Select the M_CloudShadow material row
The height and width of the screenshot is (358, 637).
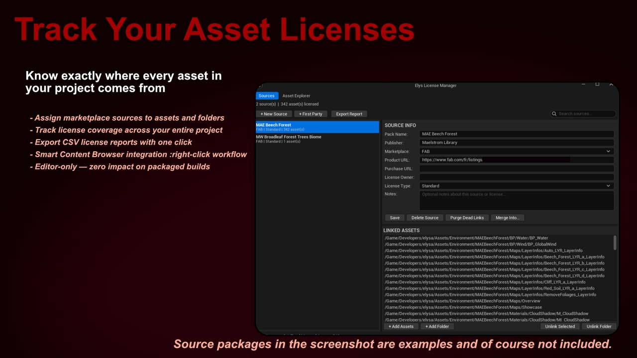point(498,314)
